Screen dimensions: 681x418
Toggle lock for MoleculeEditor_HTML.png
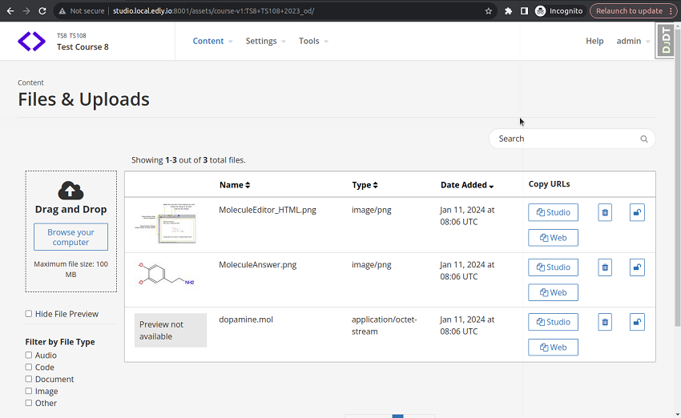tap(637, 213)
